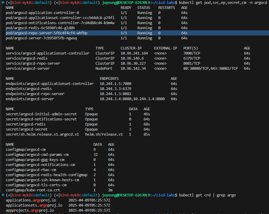Click applicationsets.argoproj.io CRD name

click(x=34, y=205)
